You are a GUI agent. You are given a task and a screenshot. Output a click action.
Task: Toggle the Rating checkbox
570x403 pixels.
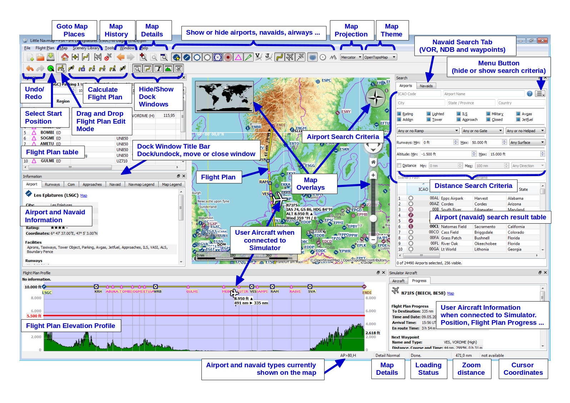click(x=399, y=114)
